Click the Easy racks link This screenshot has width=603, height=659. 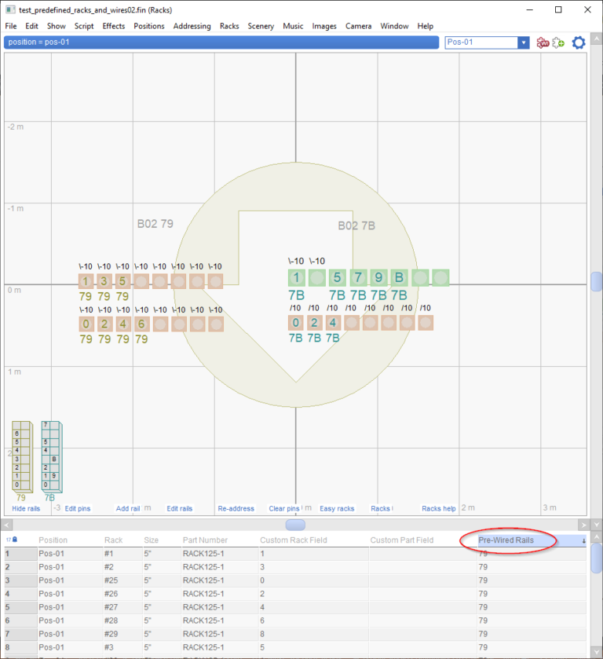coord(337,509)
